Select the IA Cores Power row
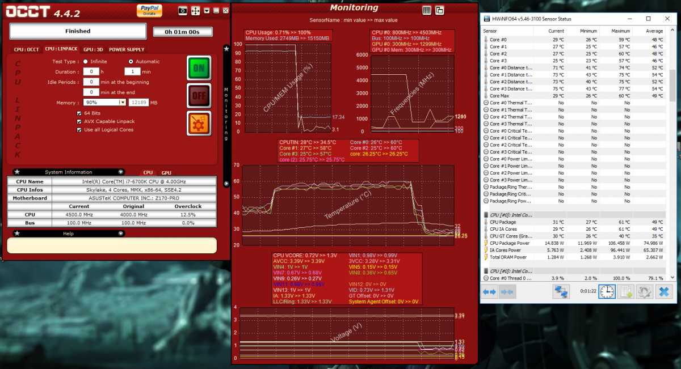 coord(574,250)
